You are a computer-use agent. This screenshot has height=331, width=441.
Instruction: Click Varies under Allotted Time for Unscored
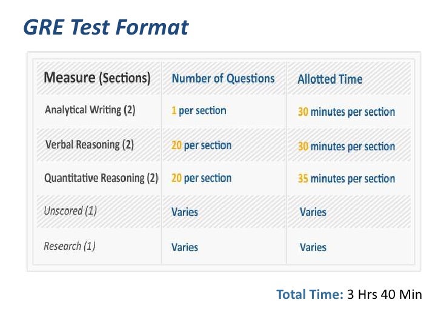313,212
